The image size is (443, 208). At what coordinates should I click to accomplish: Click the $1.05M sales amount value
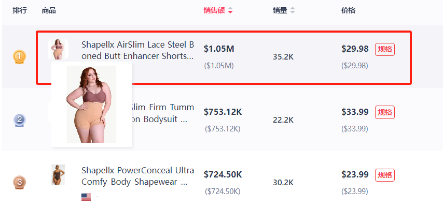pos(219,49)
